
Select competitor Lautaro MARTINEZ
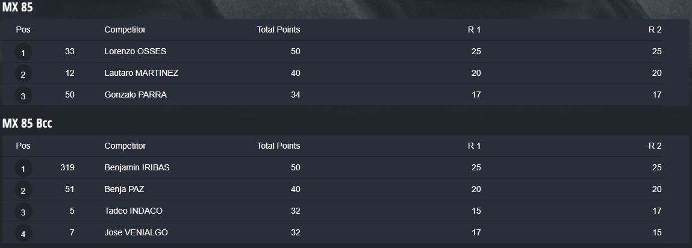pyautogui.click(x=141, y=73)
